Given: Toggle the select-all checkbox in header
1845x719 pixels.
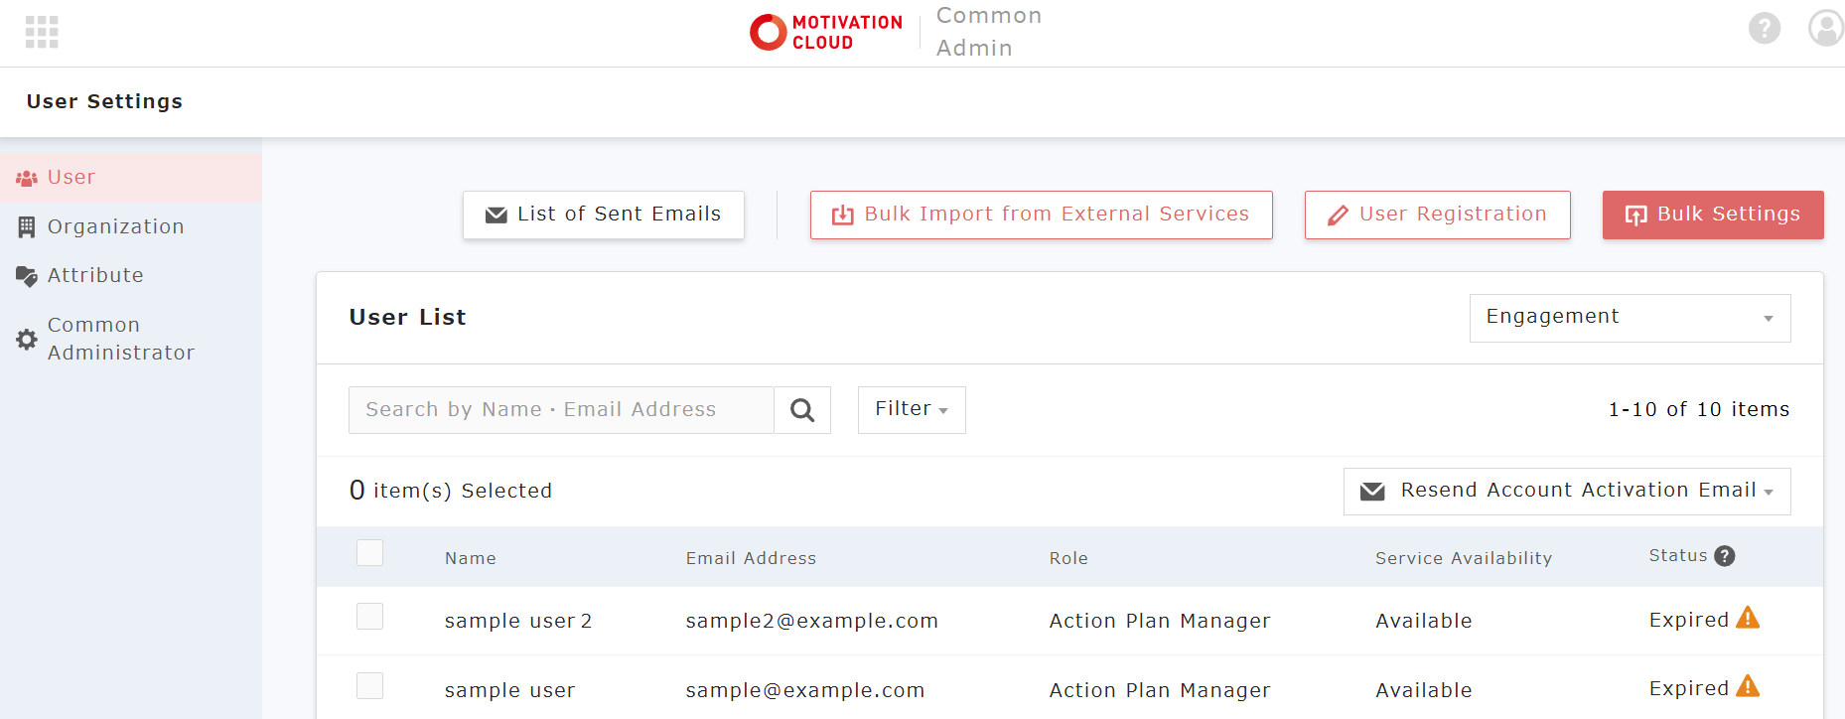Looking at the screenshot, I should tap(369, 553).
